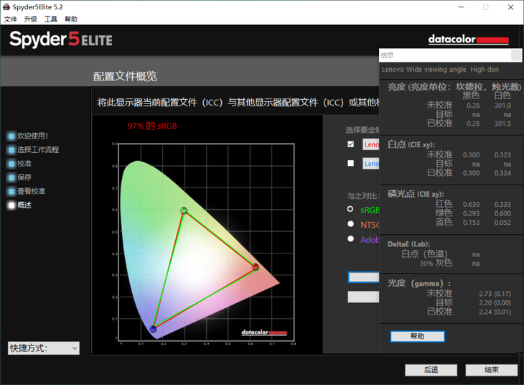Open the 升级 menu
524x385 pixels.
coord(30,19)
